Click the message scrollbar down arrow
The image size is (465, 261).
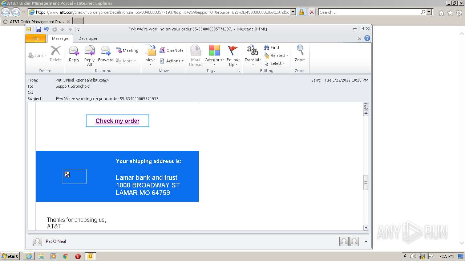pos(366,228)
